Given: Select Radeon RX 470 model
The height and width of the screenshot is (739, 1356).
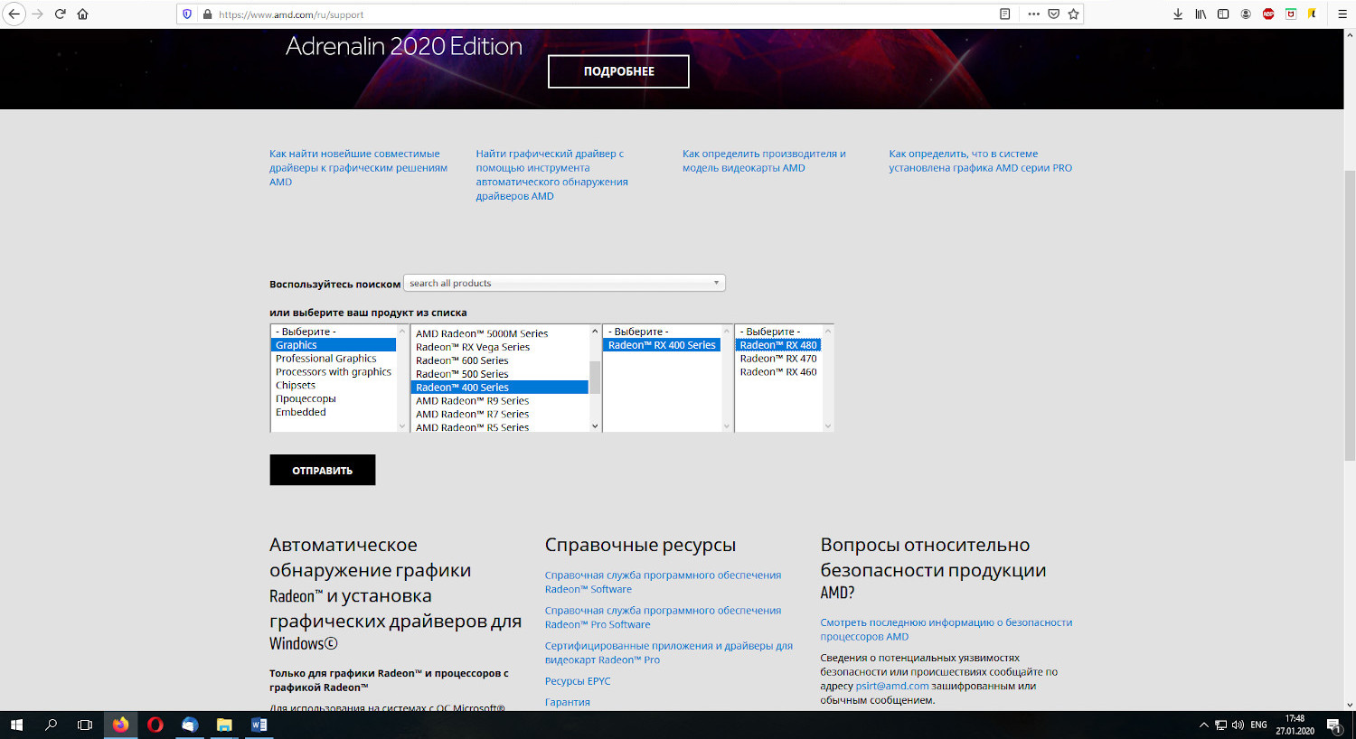Looking at the screenshot, I should coord(778,359).
